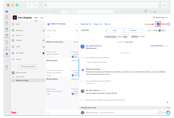Open Ms. Sarah Hillmann name link
The image size is (174, 118).
94,46
